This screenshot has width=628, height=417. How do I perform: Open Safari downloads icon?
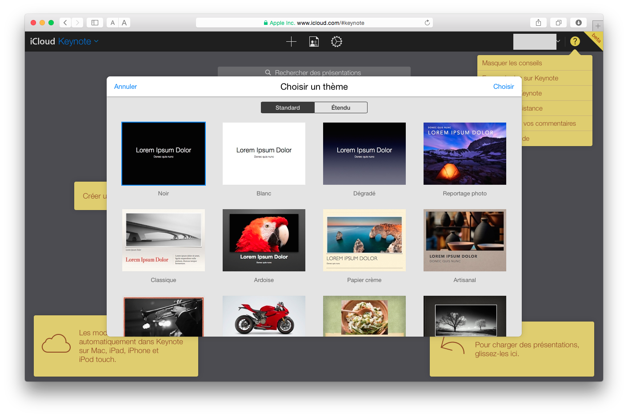578,23
